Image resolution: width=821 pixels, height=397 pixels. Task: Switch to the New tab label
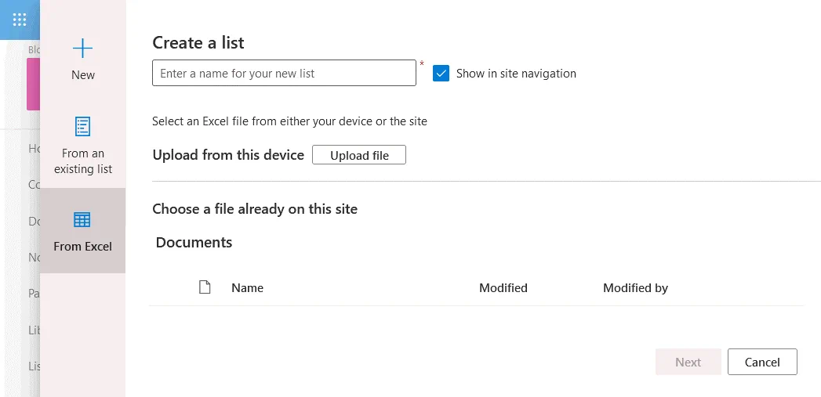tap(82, 75)
